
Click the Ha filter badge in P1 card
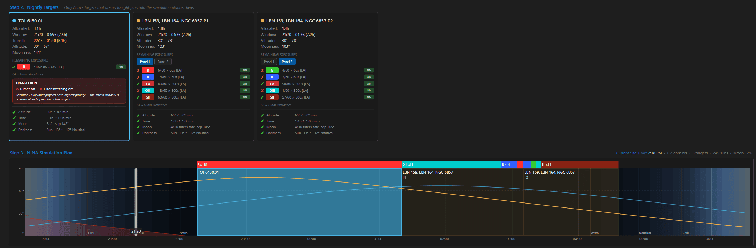[148, 84]
